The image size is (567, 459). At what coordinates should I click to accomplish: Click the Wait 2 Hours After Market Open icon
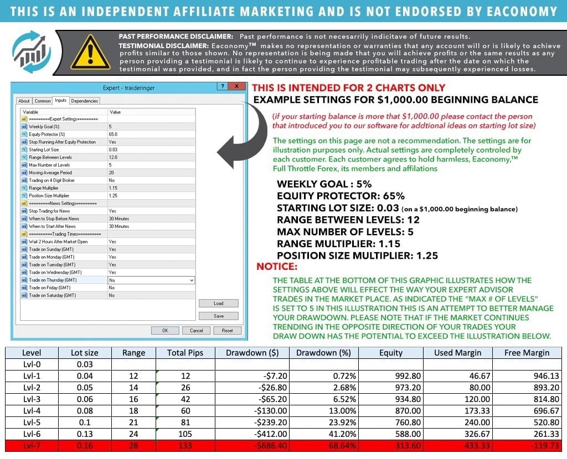tap(24, 242)
